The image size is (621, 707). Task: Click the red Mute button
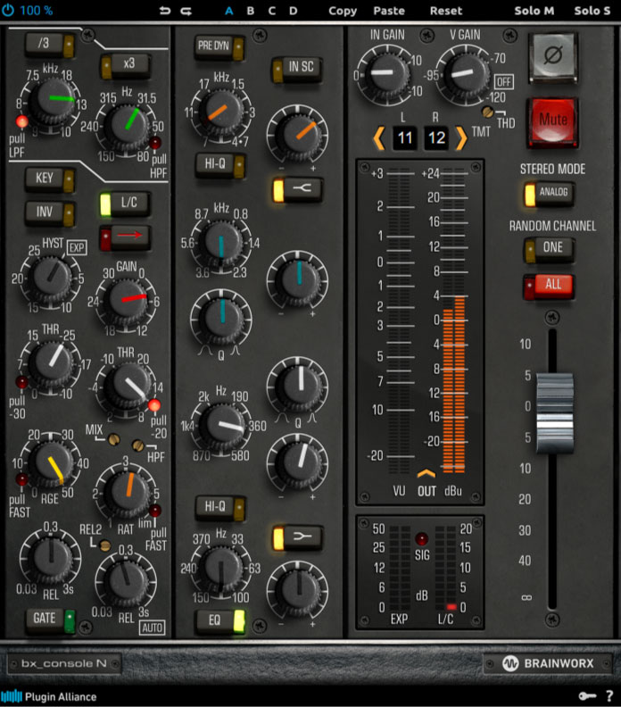[553, 121]
